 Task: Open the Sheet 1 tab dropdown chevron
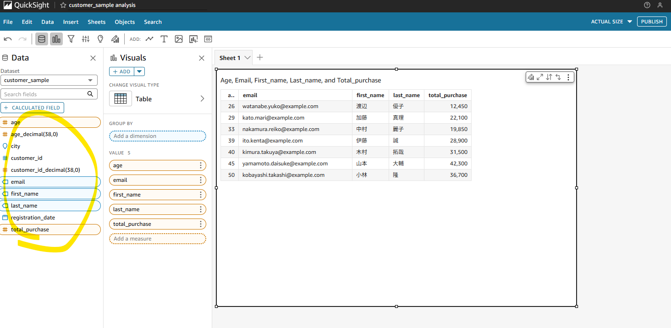click(247, 58)
